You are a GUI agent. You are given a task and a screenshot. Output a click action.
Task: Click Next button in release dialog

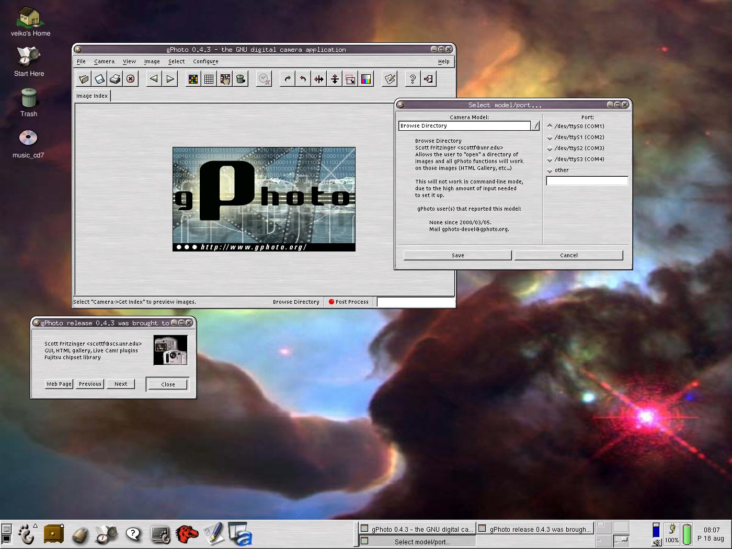coord(121,384)
